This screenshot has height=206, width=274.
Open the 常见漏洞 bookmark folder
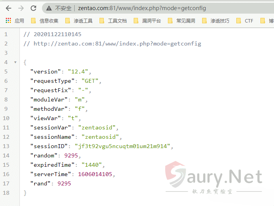click(182, 21)
